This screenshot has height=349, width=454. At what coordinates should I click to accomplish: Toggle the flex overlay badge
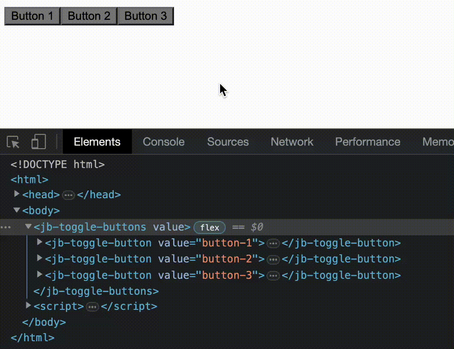point(209,227)
